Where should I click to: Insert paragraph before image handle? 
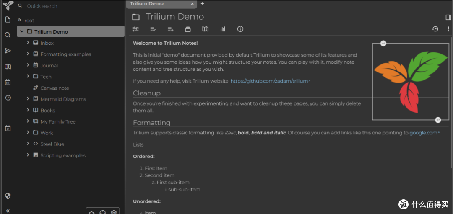point(383,44)
